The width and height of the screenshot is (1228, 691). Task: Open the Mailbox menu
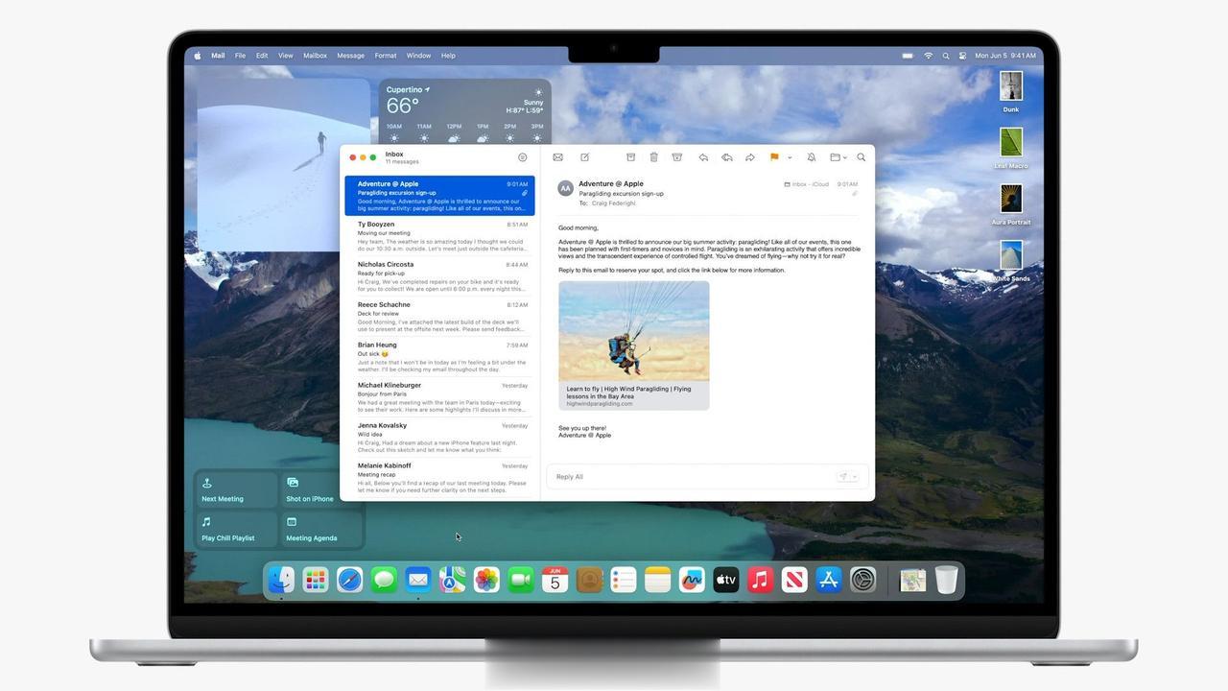[315, 56]
